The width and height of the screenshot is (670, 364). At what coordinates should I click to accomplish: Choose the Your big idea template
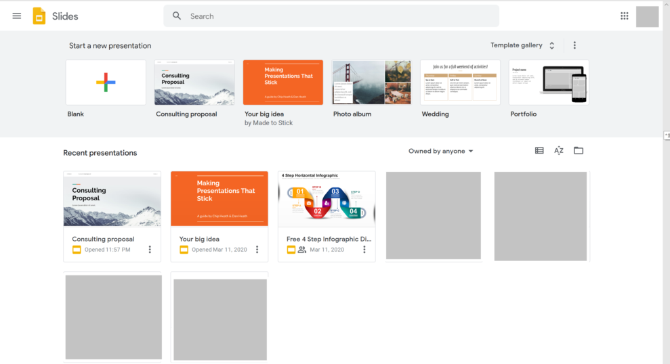[283, 83]
